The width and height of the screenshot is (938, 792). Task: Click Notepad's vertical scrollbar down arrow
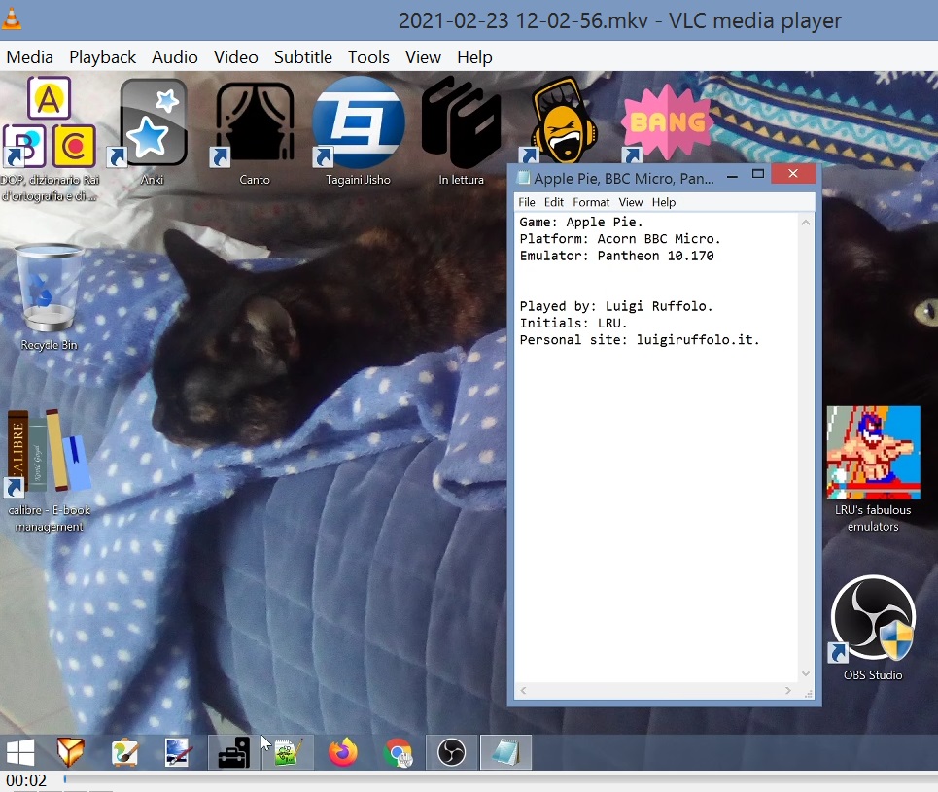[805, 673]
